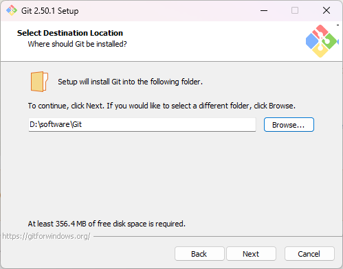Click the "Git 2.50.1 Setup" title text
This screenshot has height=269, width=343.
pos(50,11)
